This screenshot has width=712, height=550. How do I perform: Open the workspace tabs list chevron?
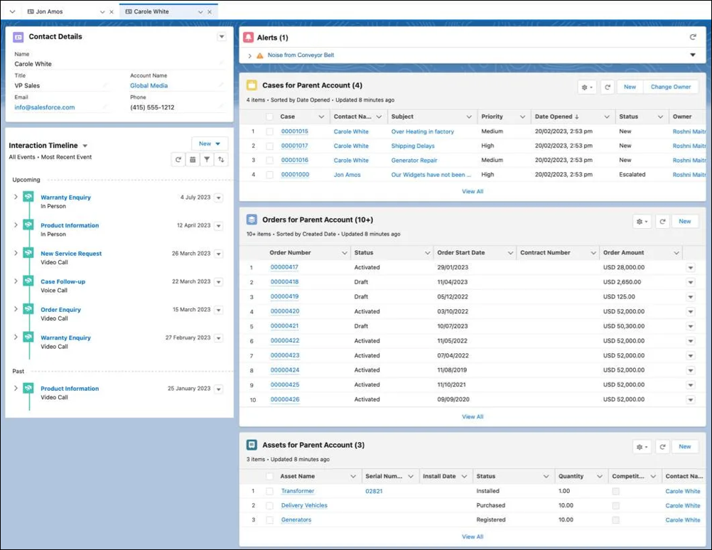[12, 12]
